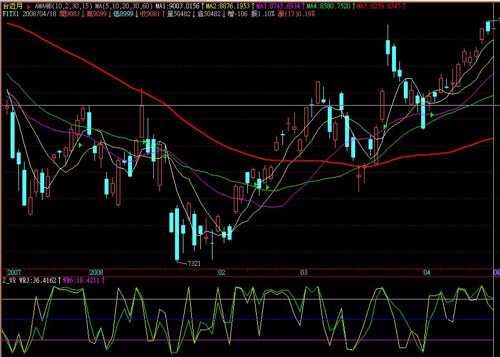Click the red triangle beside 台近月

tap(29, 5)
